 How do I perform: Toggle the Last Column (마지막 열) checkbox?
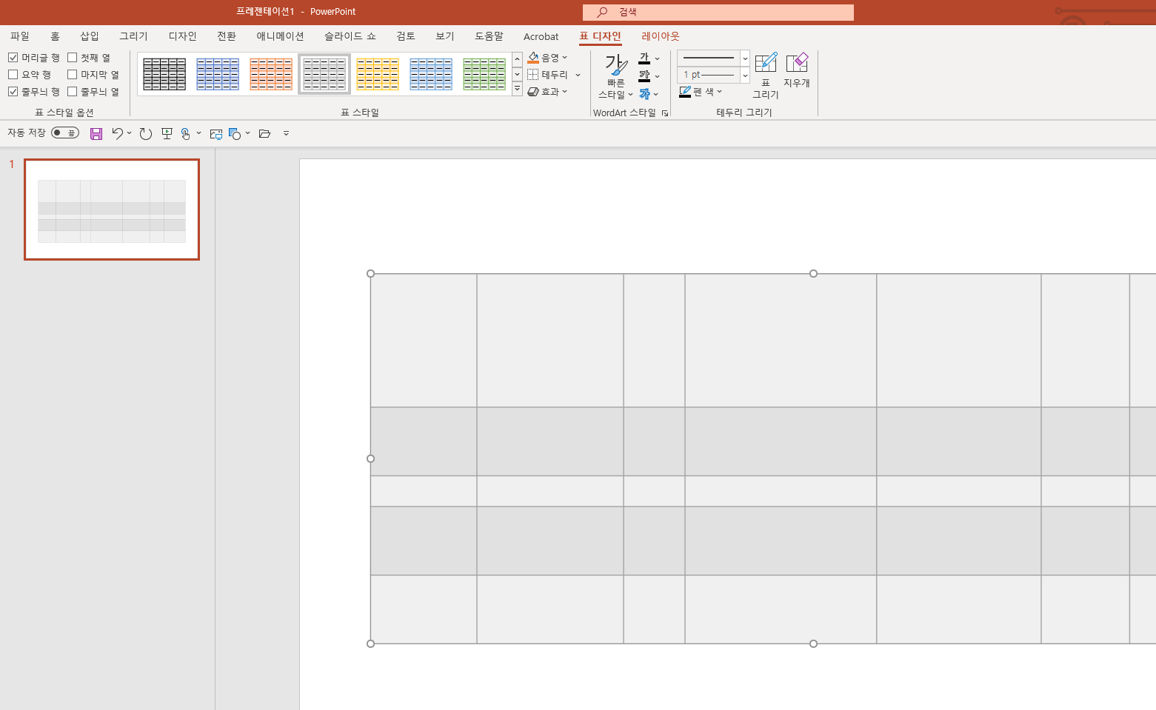click(73, 75)
